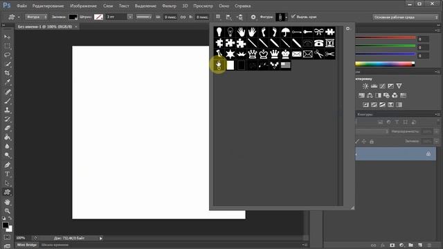Choose the bow ribbon shape

(318, 32)
